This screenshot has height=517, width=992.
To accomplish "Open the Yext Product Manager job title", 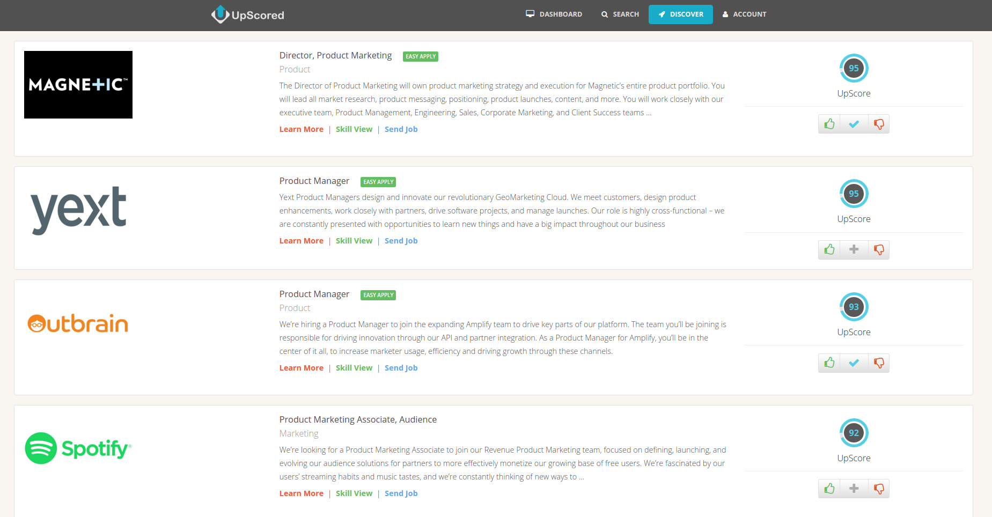I will pyautogui.click(x=314, y=181).
